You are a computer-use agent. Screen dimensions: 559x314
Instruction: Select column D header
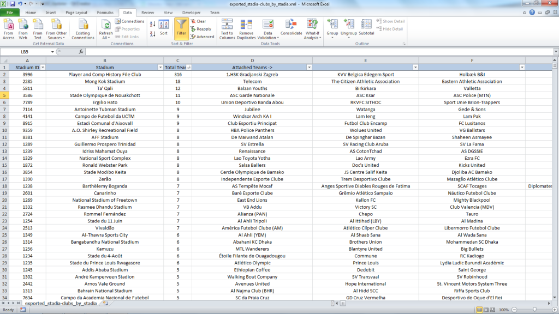click(252, 61)
